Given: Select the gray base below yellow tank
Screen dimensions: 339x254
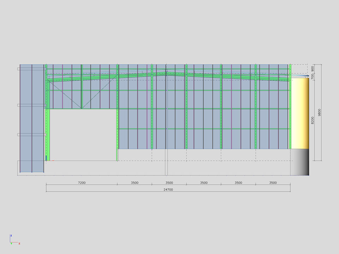Looking at the screenshot, I should [x=300, y=162].
